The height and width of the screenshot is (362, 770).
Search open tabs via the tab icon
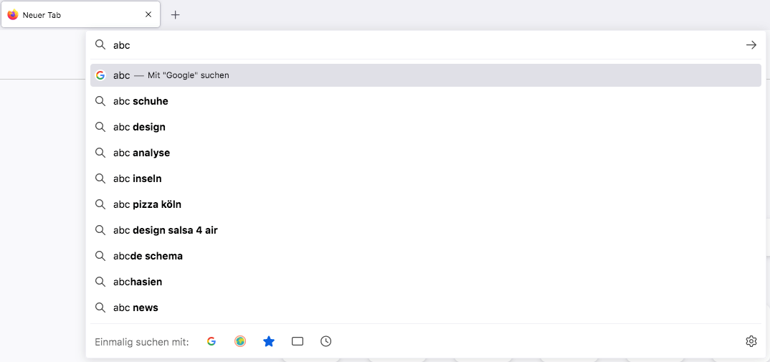tap(297, 341)
